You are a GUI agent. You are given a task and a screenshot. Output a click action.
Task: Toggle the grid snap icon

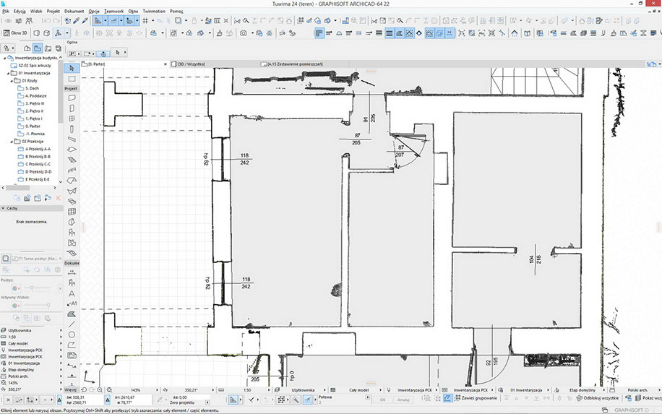click(146, 22)
